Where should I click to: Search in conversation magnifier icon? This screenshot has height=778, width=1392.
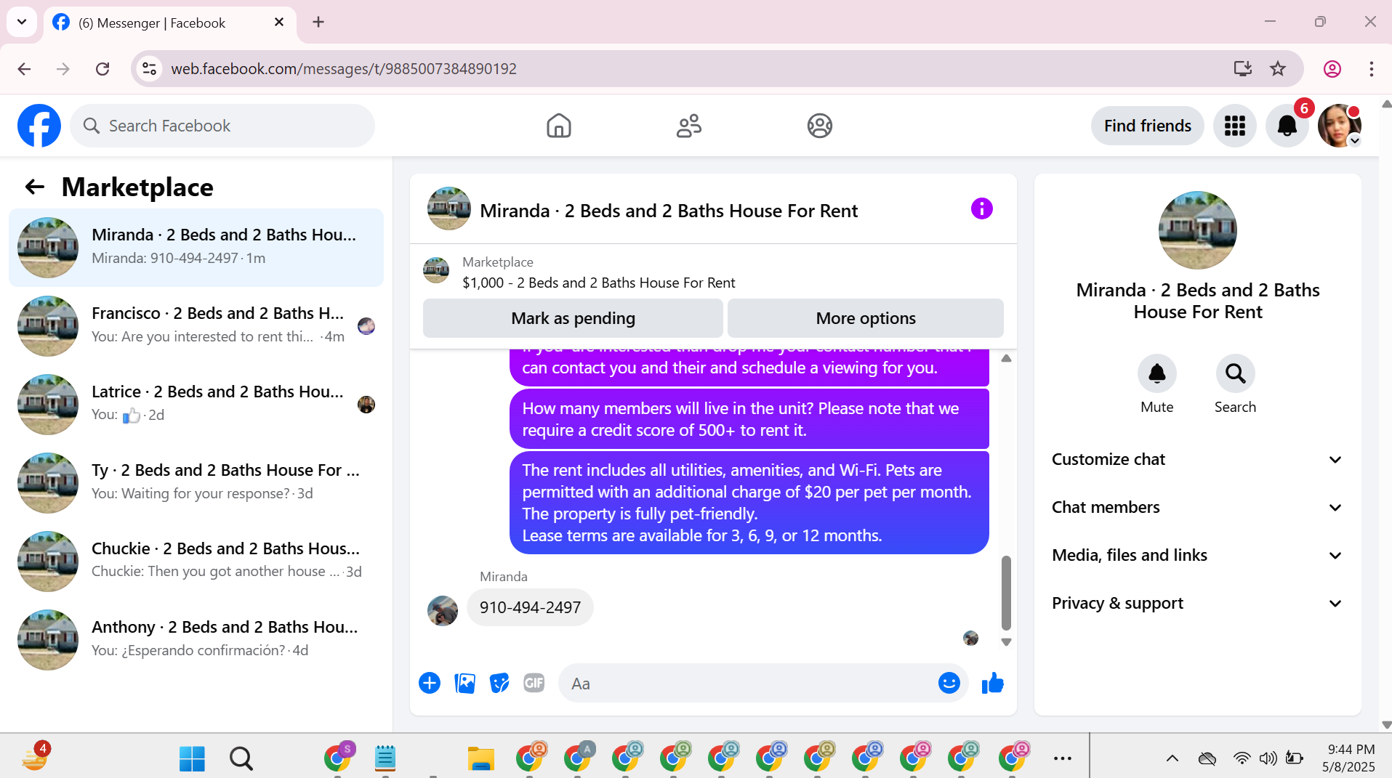[x=1235, y=373]
